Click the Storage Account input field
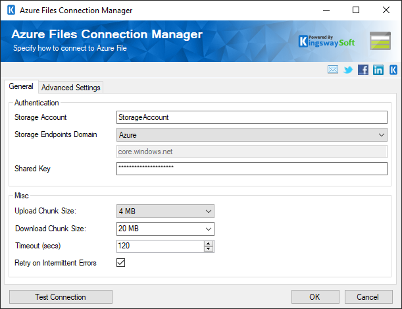Image resolution: width=402 pixels, height=309 pixels. pos(252,117)
